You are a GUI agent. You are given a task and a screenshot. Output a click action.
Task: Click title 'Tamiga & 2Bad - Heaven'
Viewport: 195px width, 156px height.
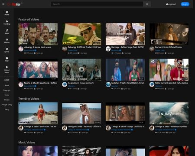click(84, 127)
